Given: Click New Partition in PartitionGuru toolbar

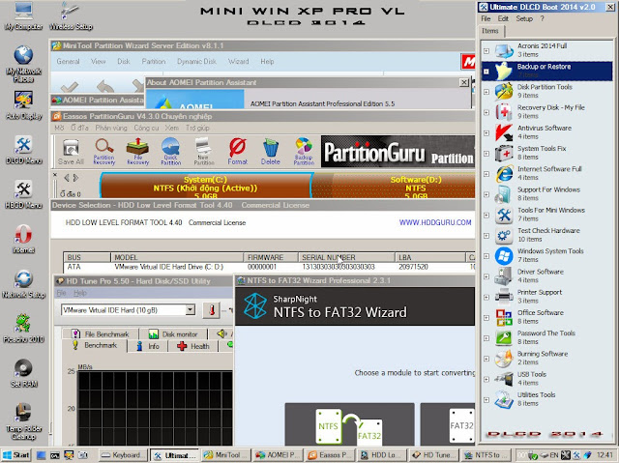Looking at the screenshot, I should (204, 152).
